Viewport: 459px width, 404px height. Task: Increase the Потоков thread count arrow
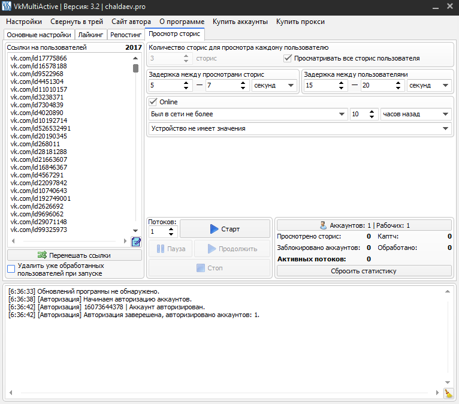coord(172,228)
